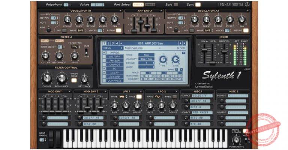Click the MAIN VOL fader in Mixer
This screenshot has height=150, width=288.
pos(224,52)
